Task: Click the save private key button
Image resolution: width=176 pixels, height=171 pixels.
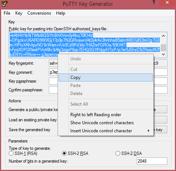Action: tap(160, 130)
